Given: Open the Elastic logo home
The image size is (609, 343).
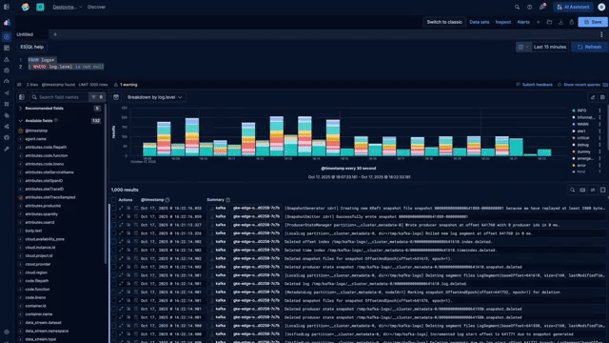Looking at the screenshot, I should [26, 7].
